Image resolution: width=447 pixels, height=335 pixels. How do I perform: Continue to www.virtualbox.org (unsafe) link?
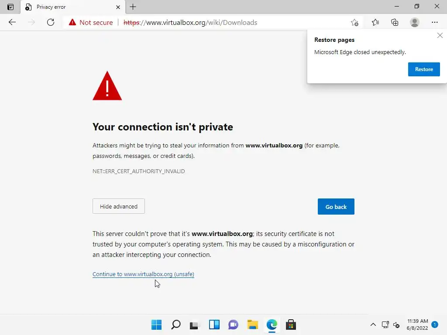(x=143, y=274)
